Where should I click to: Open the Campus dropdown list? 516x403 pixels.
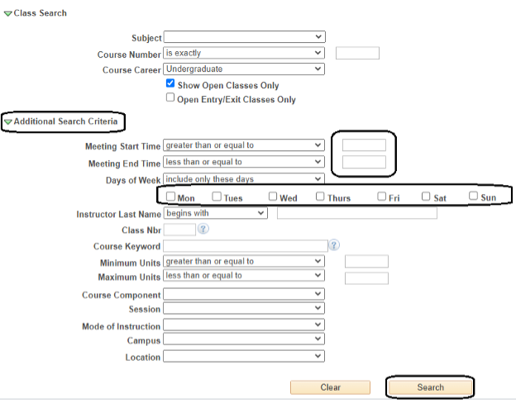click(244, 339)
